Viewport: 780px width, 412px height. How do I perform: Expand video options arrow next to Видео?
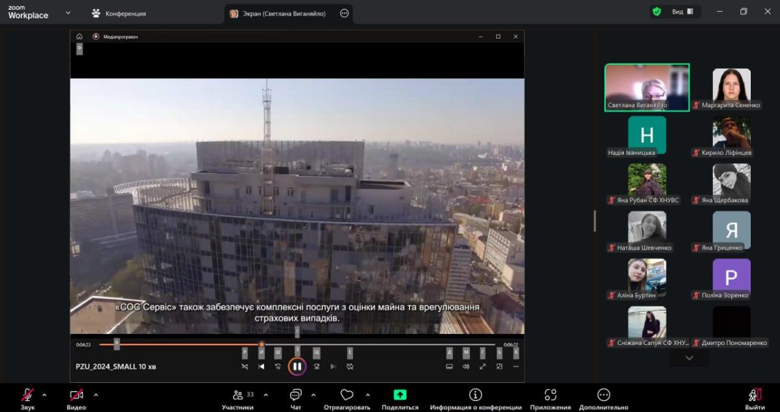click(96, 394)
